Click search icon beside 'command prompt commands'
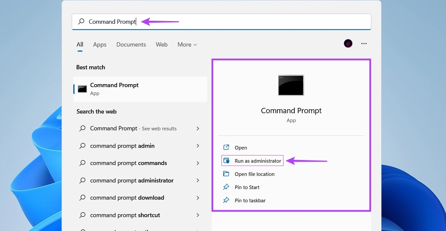The width and height of the screenshot is (446, 231). (x=83, y=163)
